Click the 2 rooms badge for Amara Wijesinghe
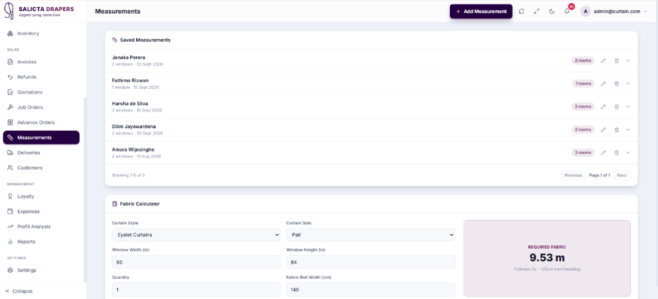Viewport: 658px width, 299px height. pos(583,152)
